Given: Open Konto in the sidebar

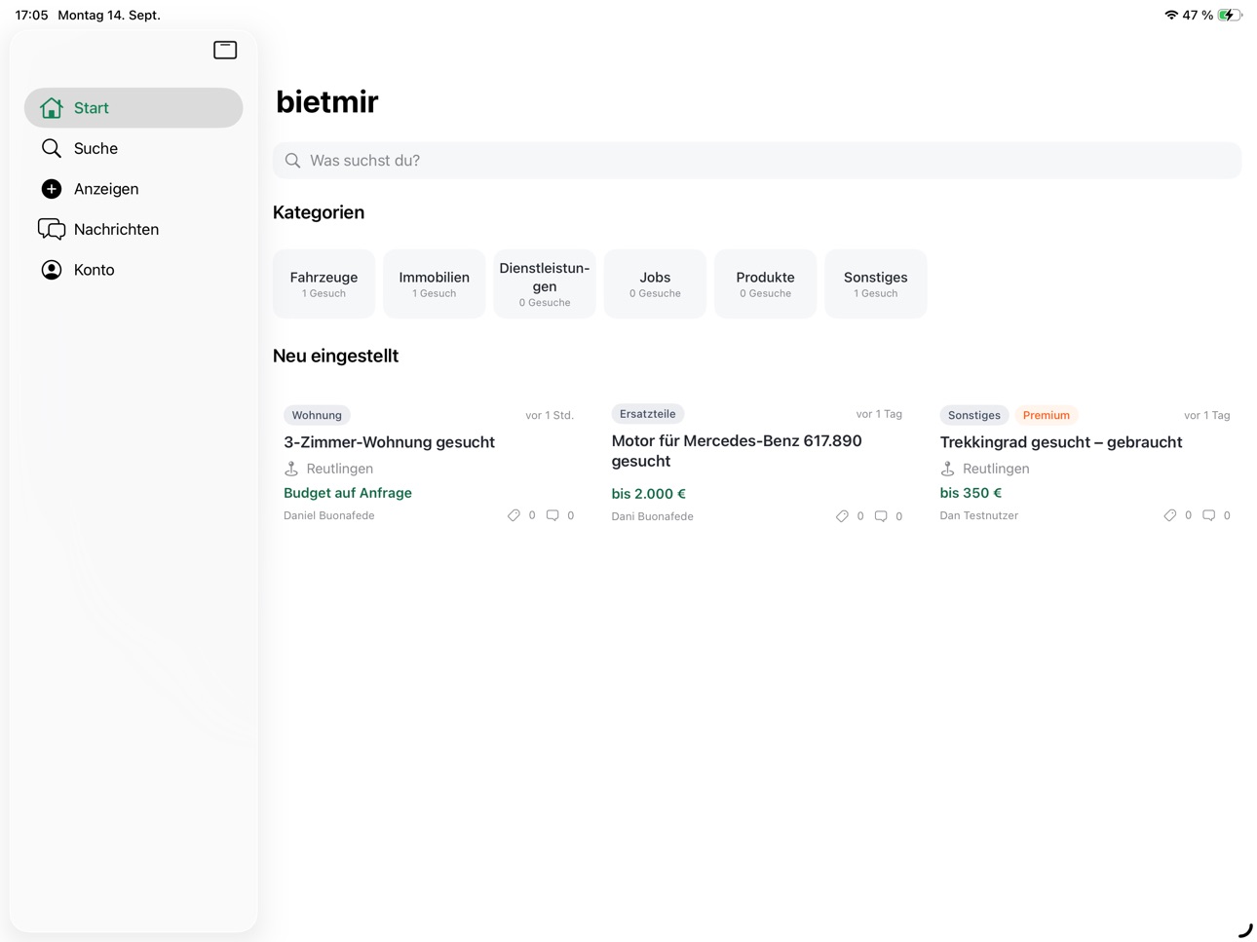Looking at the screenshot, I should click(133, 270).
